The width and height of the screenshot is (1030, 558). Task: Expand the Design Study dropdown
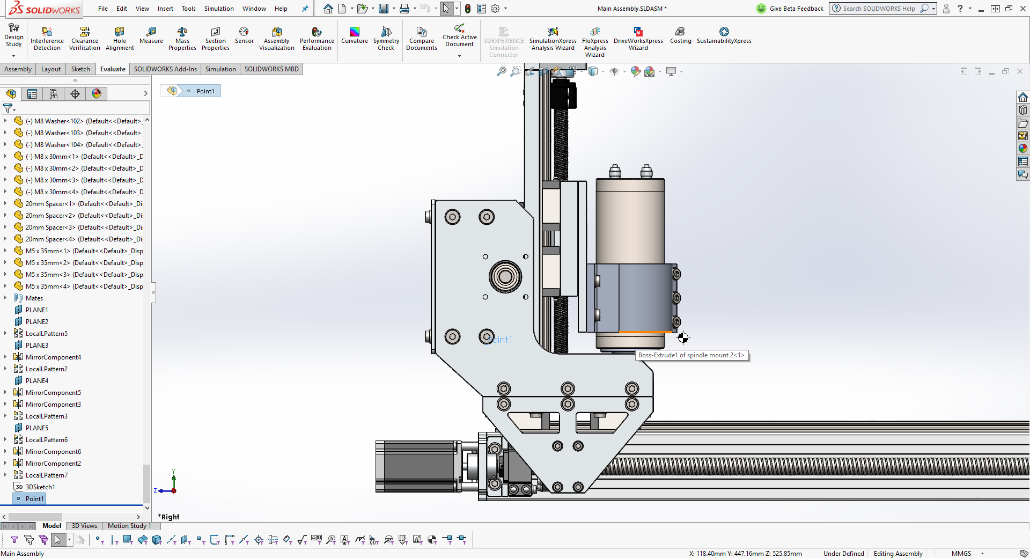click(13, 55)
